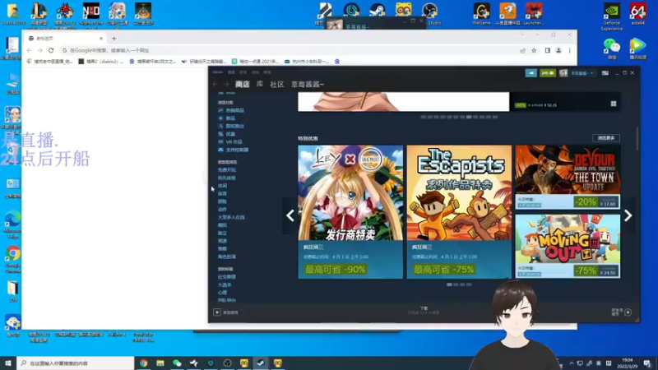This screenshot has height=370, width=658.
Task: Open Chrome profile avatar icon
Action: click(558, 50)
